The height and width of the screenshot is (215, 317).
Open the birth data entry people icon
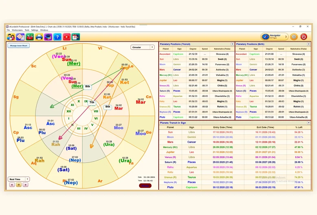(11, 37)
